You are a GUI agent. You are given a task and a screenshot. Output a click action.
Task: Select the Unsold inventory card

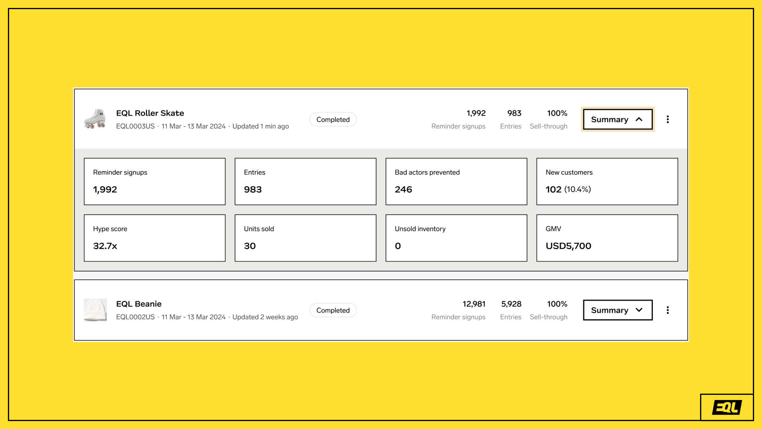point(456,238)
